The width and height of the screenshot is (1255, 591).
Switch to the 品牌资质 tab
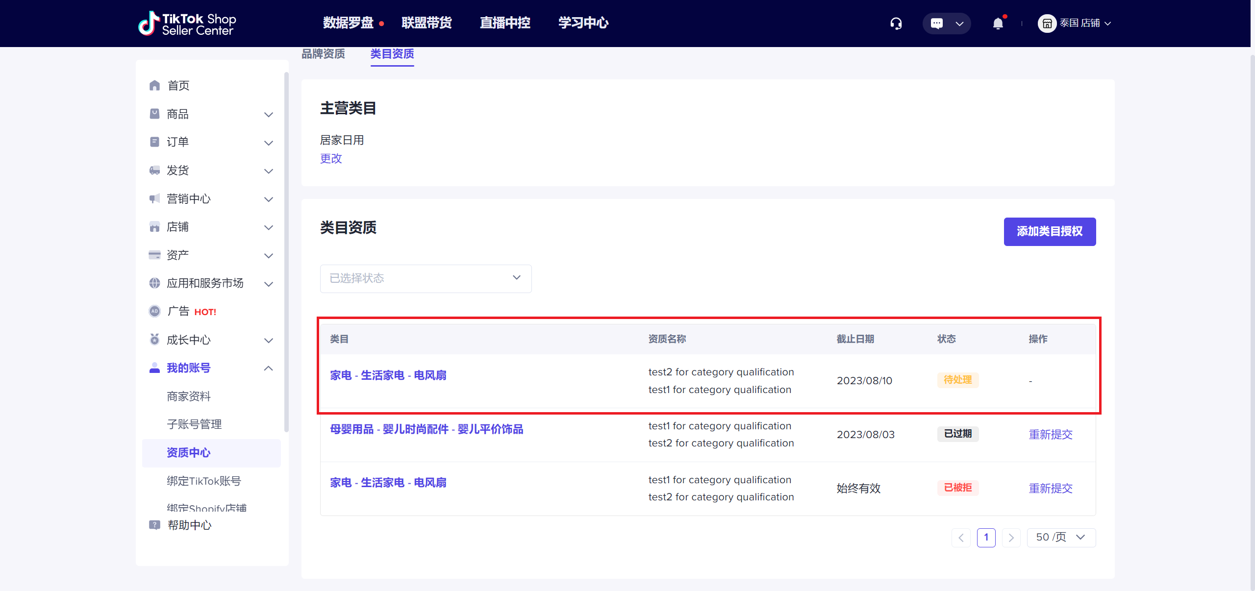click(x=323, y=54)
